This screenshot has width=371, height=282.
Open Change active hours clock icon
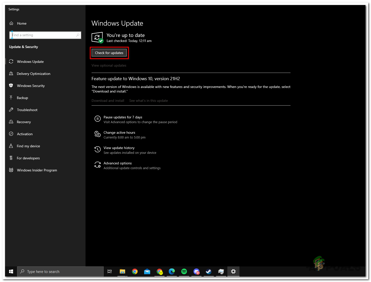coord(98,134)
